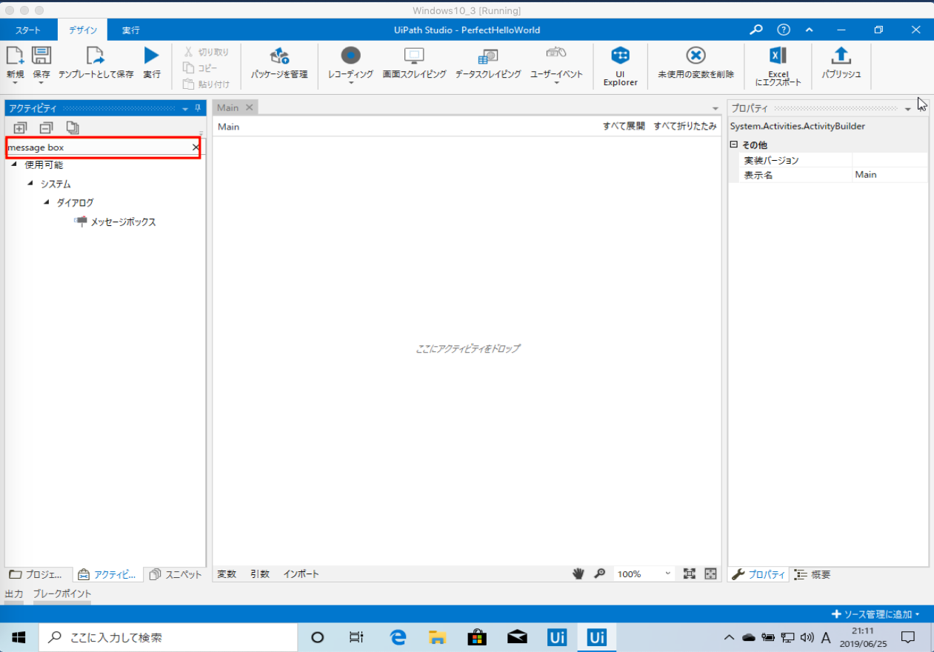The image size is (934, 652).
Task: Click the third activities panel toolbar icon
Action: coord(73,127)
